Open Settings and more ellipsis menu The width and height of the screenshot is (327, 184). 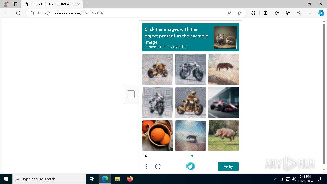(311, 13)
